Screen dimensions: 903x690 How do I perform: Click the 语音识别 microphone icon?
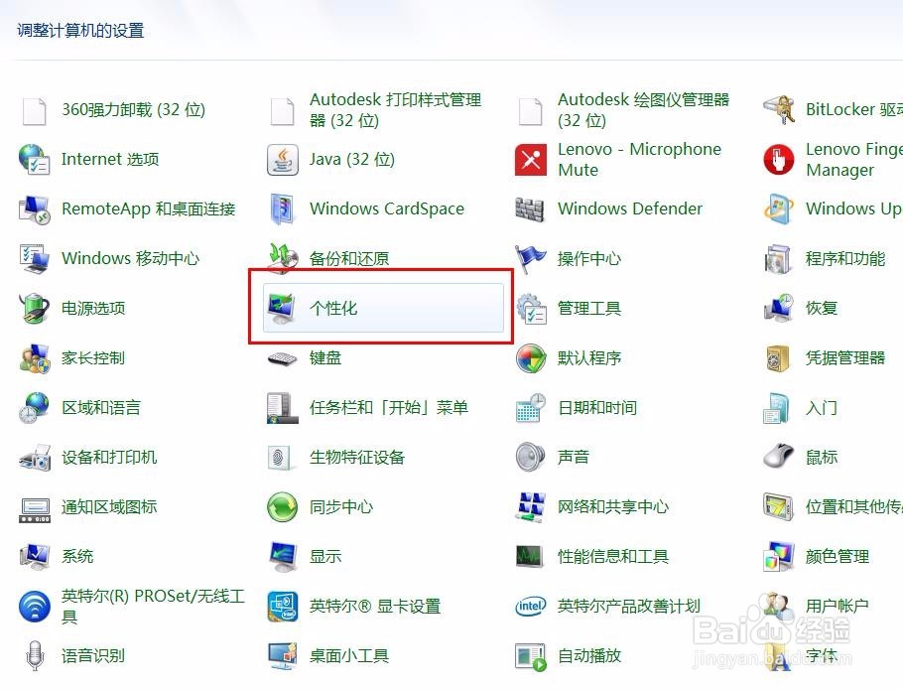[x=35, y=656]
